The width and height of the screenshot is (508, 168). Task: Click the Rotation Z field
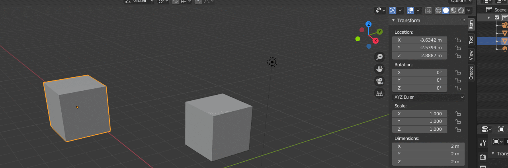point(420,88)
